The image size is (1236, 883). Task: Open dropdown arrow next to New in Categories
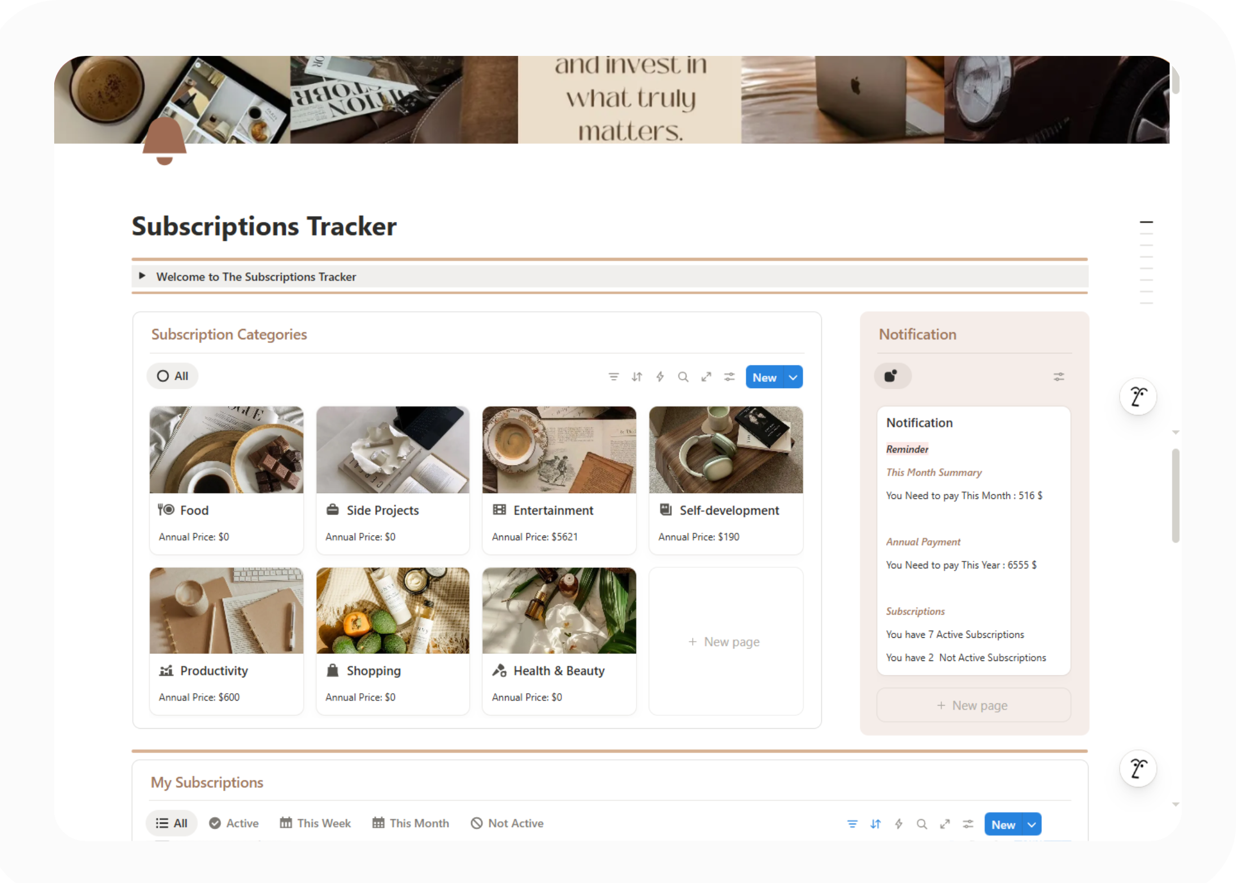click(793, 377)
